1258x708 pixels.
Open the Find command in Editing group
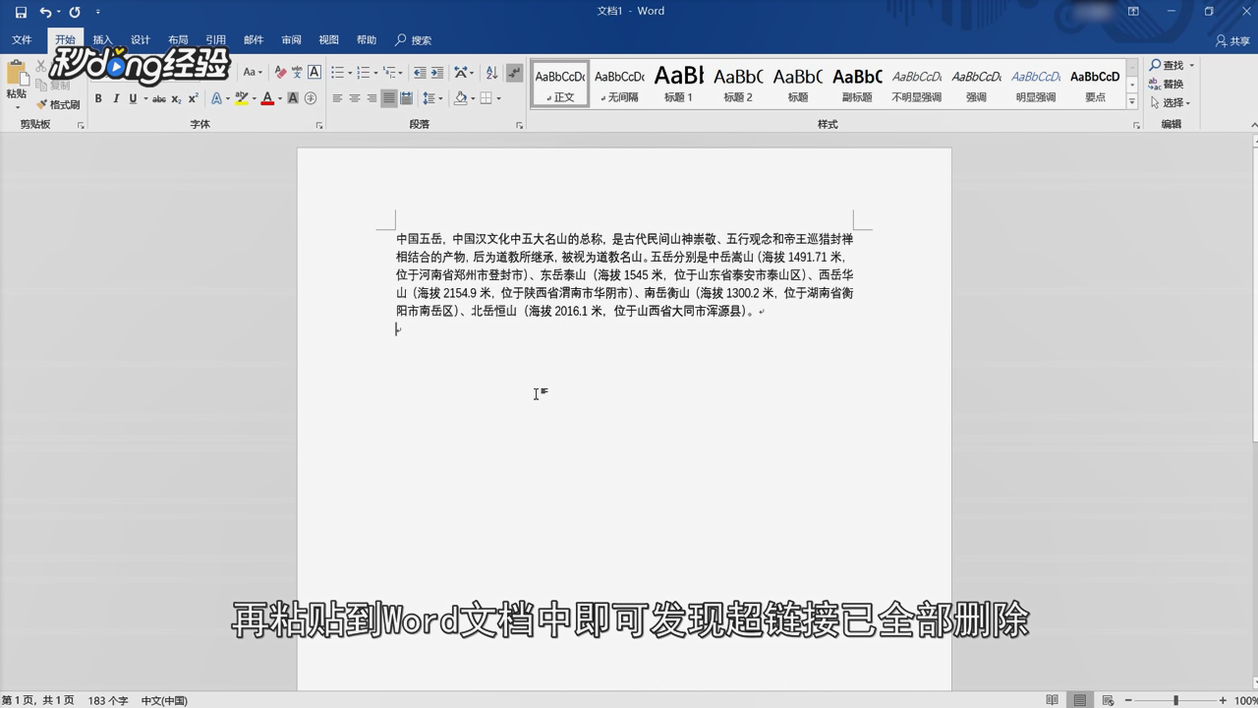pyautogui.click(x=1172, y=65)
